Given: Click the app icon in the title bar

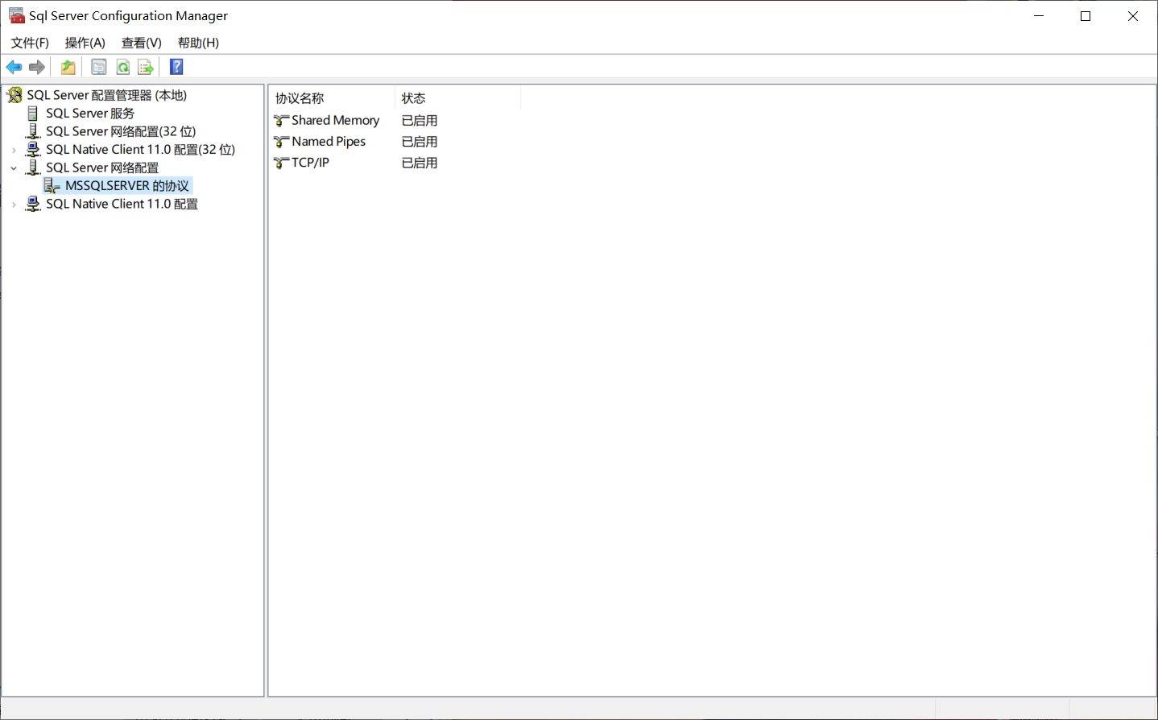Looking at the screenshot, I should click(16, 15).
